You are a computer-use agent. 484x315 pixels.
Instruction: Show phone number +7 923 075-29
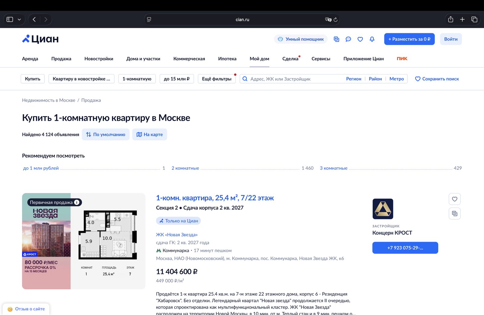pyautogui.click(x=405, y=248)
